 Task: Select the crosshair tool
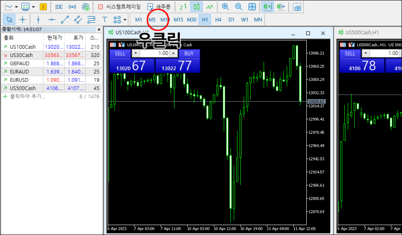click(23, 19)
